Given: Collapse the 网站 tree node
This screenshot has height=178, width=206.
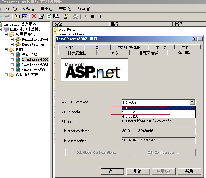Looking at the screenshot, I should coord(6,49).
